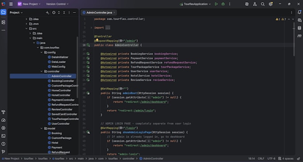Image resolution: width=303 pixels, height=162 pixels.
Task: Click AdminController in breadcrumb bar
Action: 151,159
